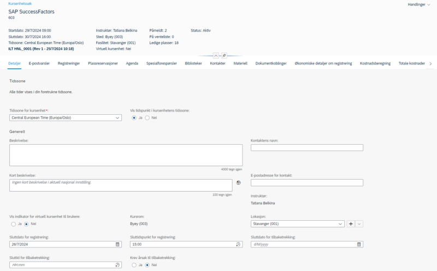Collapse the header with the up chevron
Screen dimensions: 437x271
coord(216,56)
